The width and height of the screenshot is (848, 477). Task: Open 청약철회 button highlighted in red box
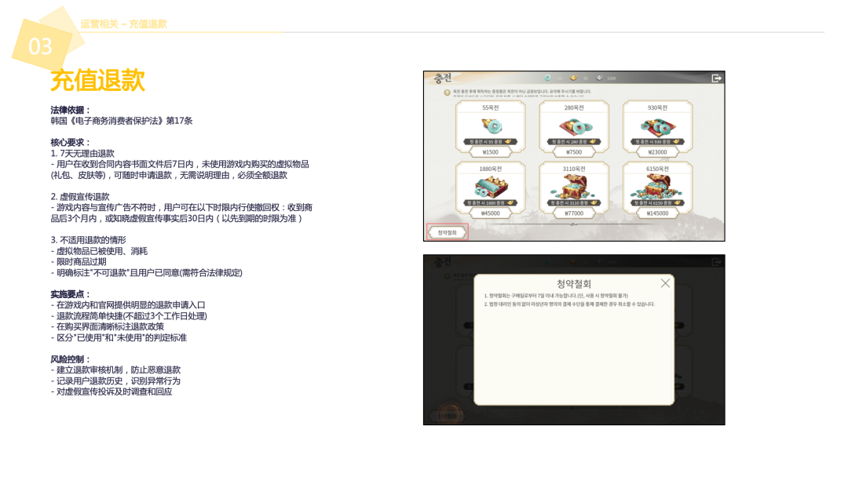448,232
